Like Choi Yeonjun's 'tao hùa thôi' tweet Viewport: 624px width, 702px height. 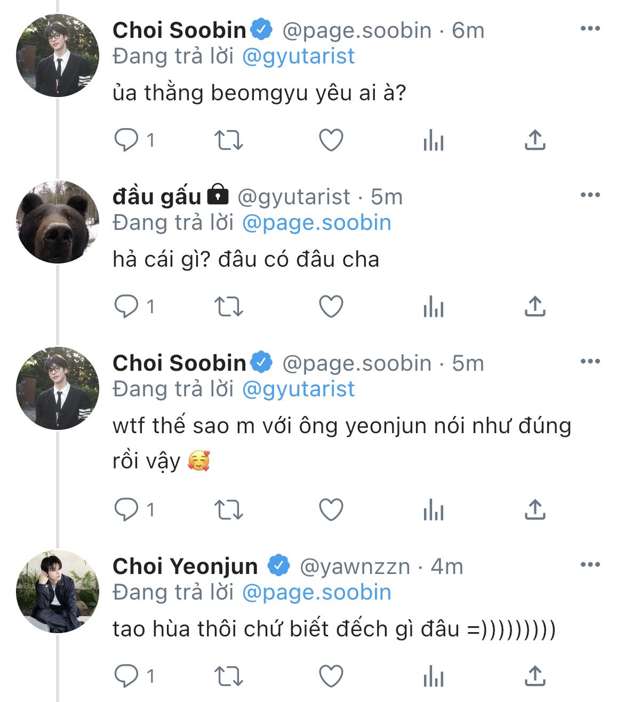(x=331, y=676)
